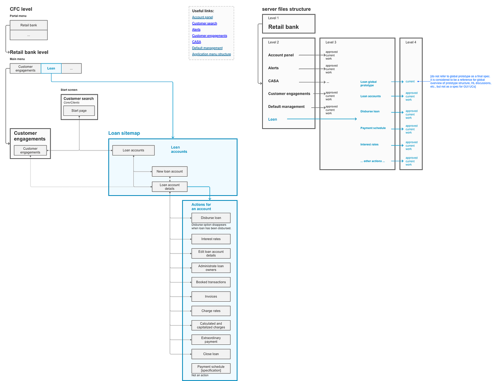Open the Account panel link
This screenshot has width=492, height=381.
[x=202, y=17]
